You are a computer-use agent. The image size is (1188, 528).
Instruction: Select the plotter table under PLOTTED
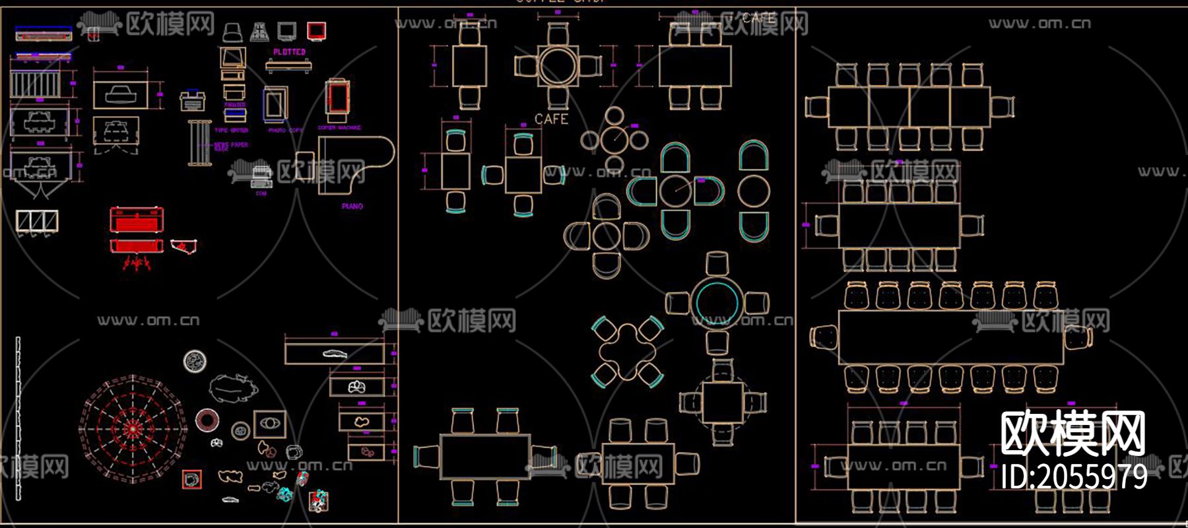288,65
